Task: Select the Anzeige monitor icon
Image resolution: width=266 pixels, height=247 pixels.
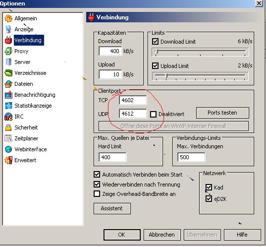Action: [8, 29]
